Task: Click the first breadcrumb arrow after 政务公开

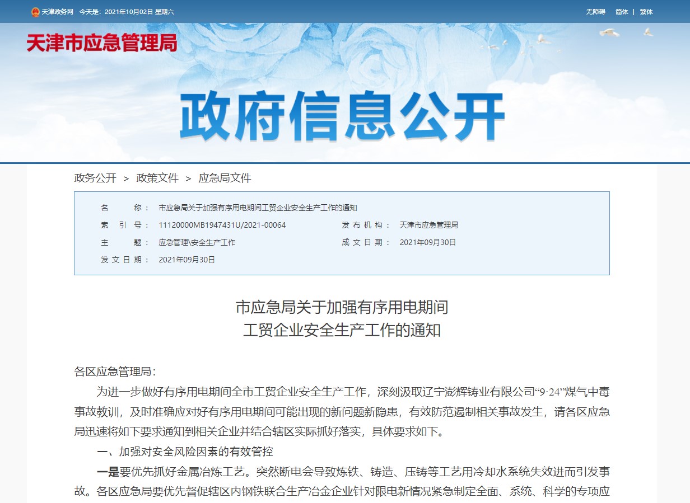Action: [127, 178]
